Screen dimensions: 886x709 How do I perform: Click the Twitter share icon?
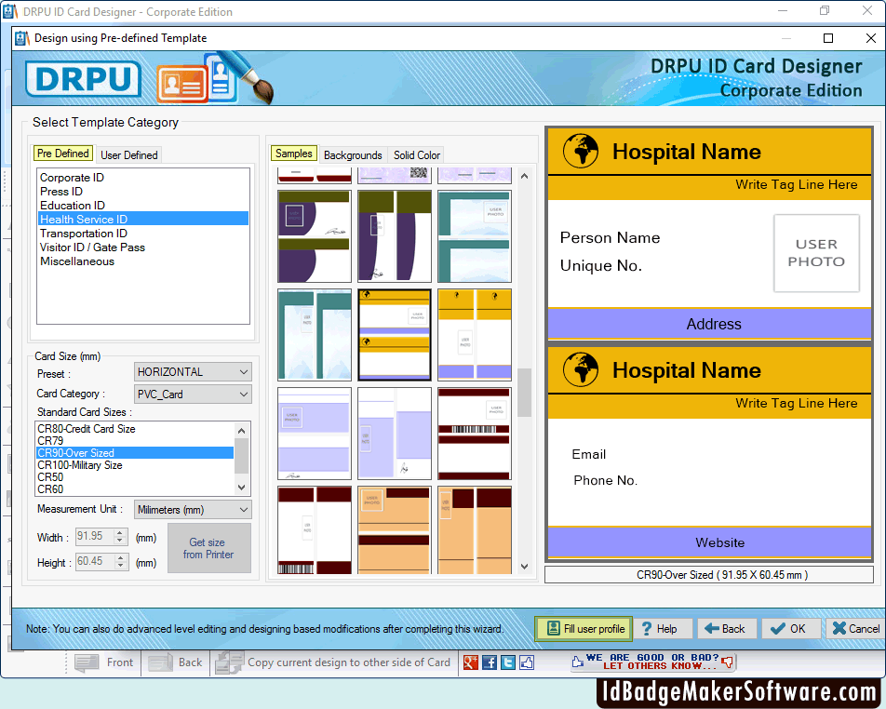click(x=508, y=662)
